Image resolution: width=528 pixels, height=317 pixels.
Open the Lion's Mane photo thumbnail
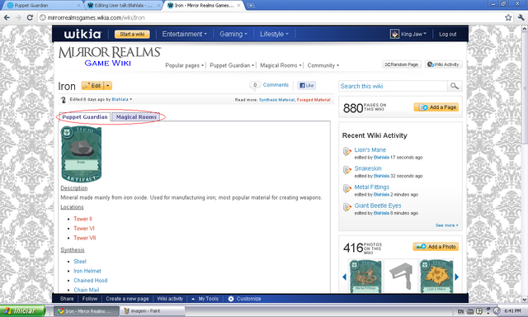(x=436, y=276)
